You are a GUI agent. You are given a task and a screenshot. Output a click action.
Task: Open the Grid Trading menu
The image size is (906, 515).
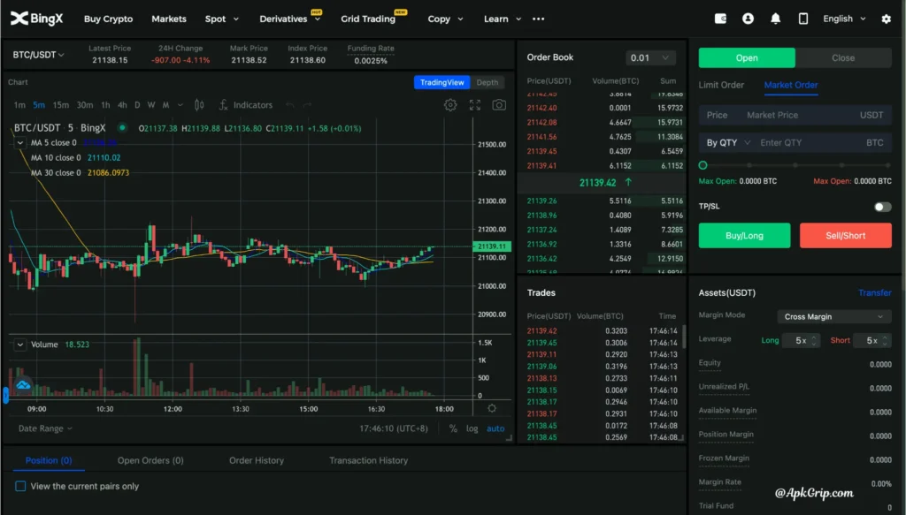coord(368,19)
